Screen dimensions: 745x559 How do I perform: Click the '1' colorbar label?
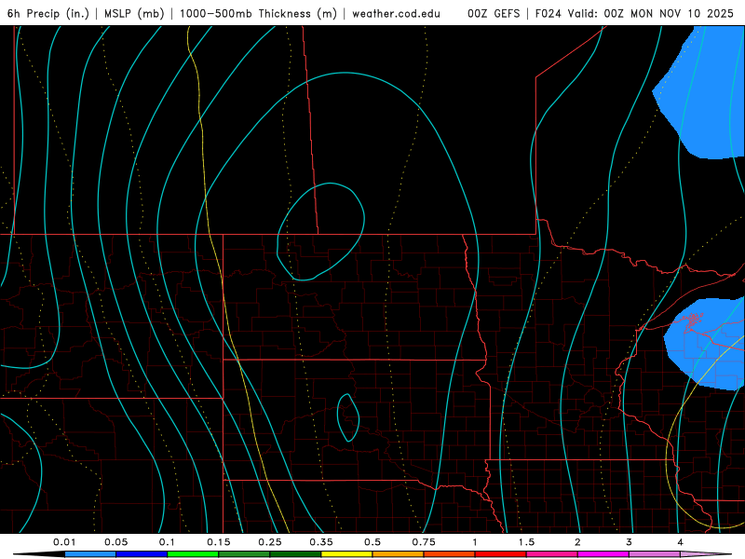[x=475, y=542]
